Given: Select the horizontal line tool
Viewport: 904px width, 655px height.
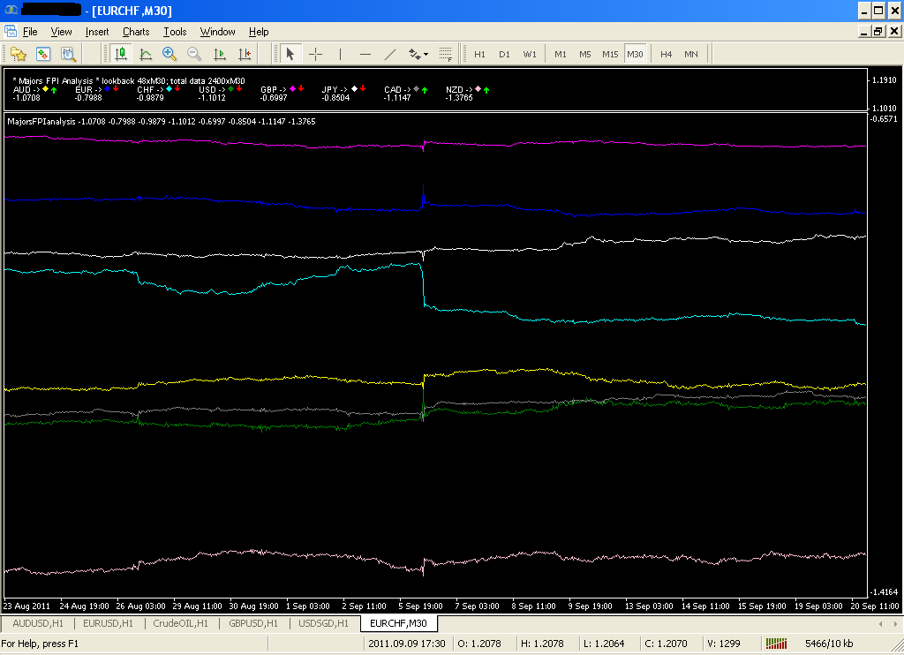Looking at the screenshot, I should pyautogui.click(x=365, y=54).
